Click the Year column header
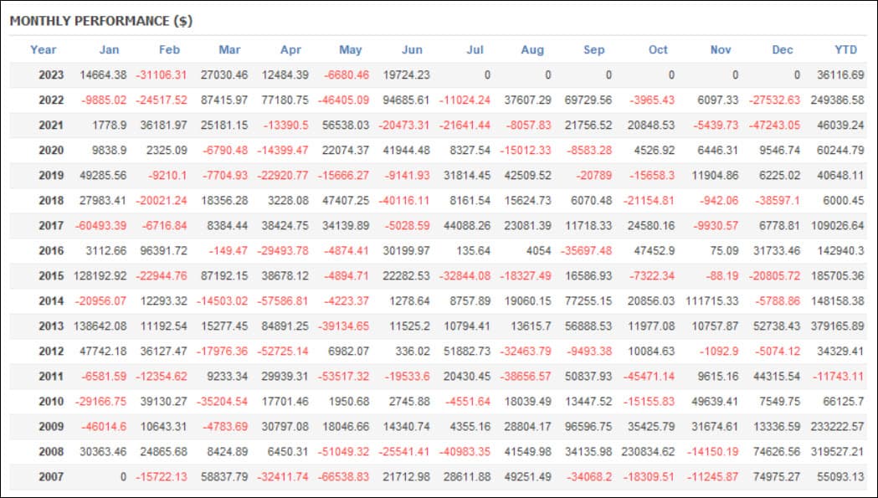The height and width of the screenshot is (498, 878). tap(44, 50)
